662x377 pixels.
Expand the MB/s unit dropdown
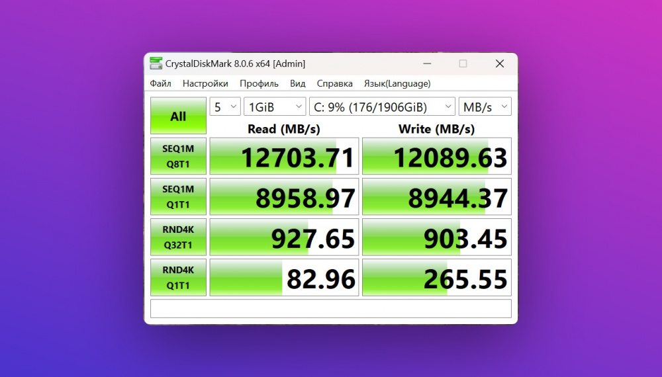[485, 106]
